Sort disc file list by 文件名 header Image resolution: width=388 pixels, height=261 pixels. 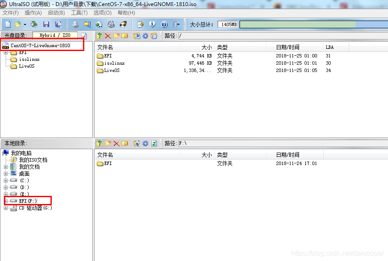point(138,47)
